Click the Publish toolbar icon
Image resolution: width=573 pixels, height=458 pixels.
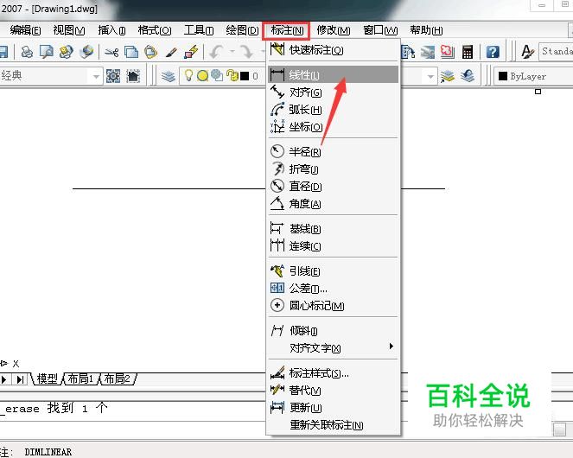coord(67,52)
